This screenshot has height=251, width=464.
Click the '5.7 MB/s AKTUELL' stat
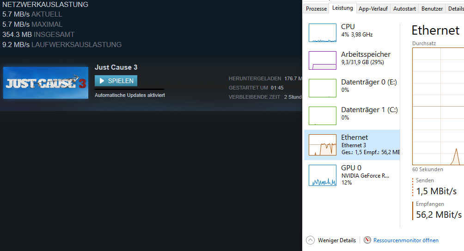coord(32,14)
